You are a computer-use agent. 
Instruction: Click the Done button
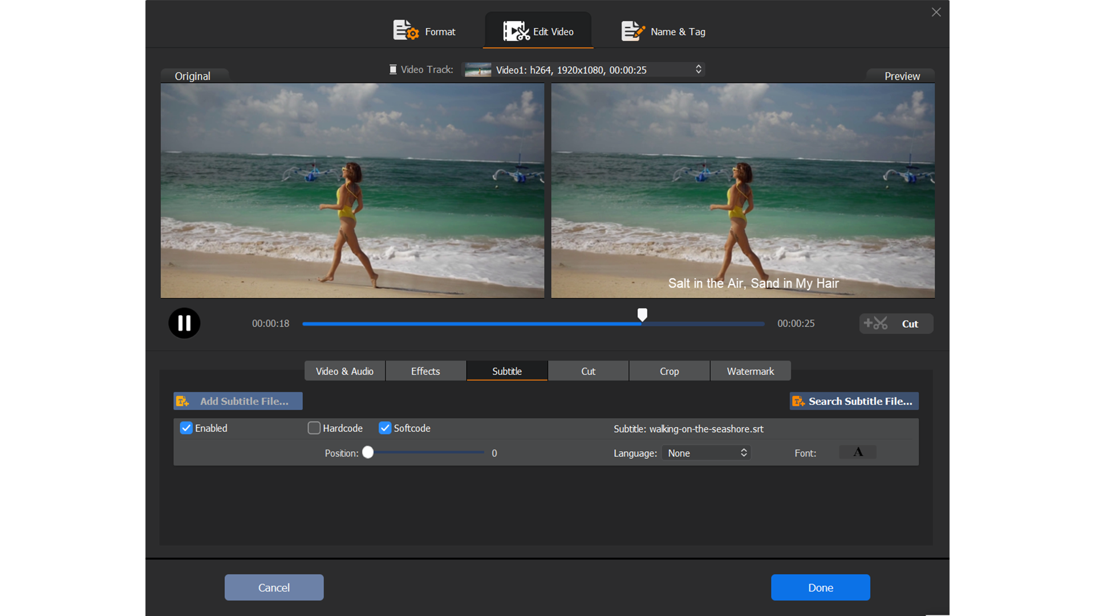click(820, 587)
